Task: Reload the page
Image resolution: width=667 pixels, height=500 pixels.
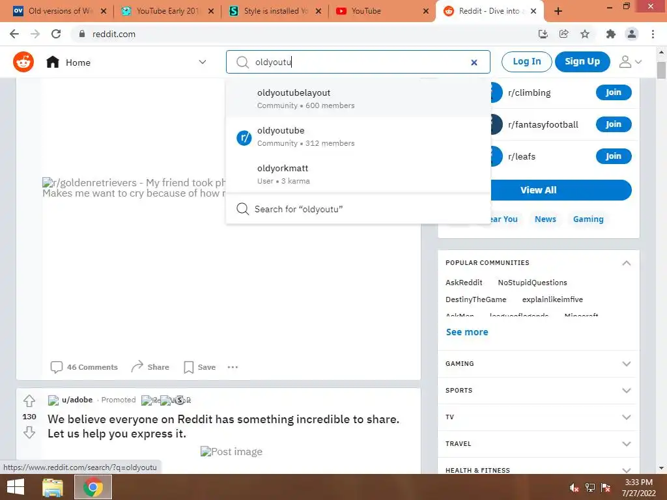Action: click(56, 34)
